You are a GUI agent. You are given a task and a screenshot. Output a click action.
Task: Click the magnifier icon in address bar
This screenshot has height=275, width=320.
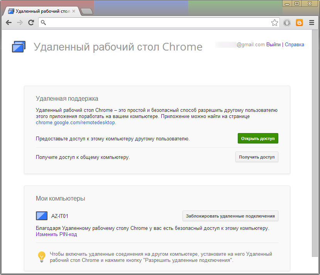coord(43,22)
